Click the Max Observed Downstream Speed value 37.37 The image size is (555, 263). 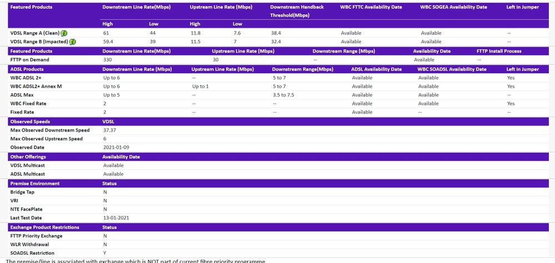[x=109, y=130]
